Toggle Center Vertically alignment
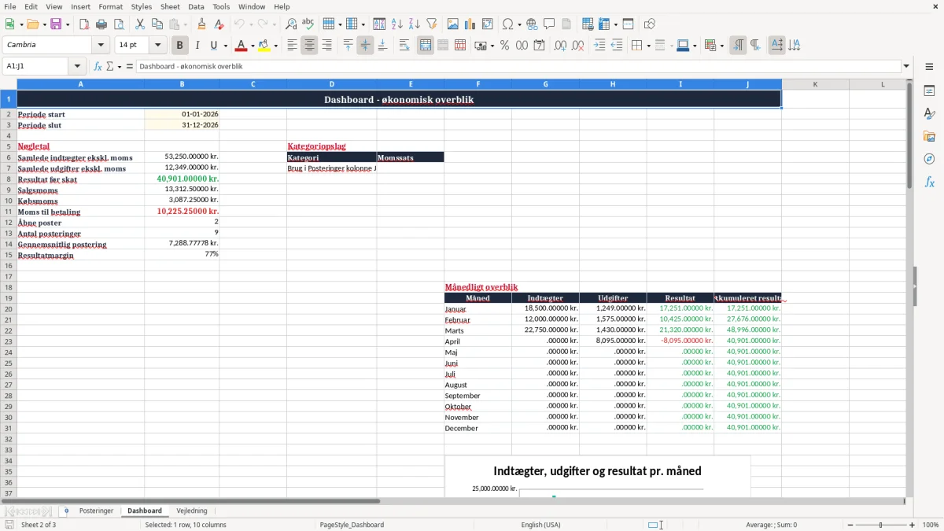This screenshot has width=944, height=531. click(x=365, y=46)
